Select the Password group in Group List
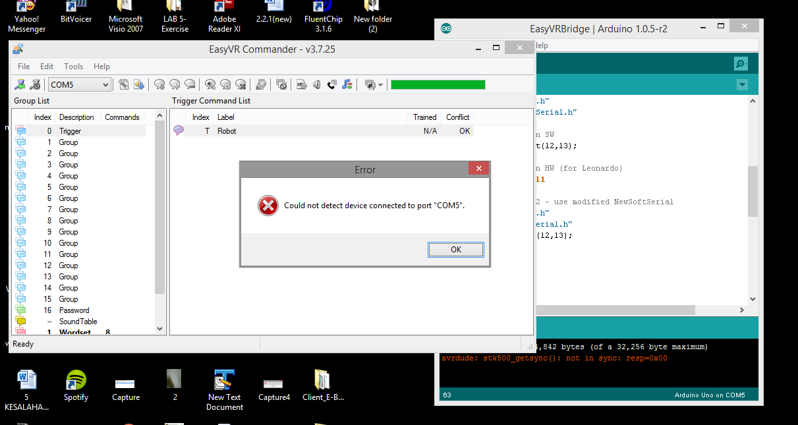Image resolution: width=798 pixels, height=425 pixels. point(74,310)
